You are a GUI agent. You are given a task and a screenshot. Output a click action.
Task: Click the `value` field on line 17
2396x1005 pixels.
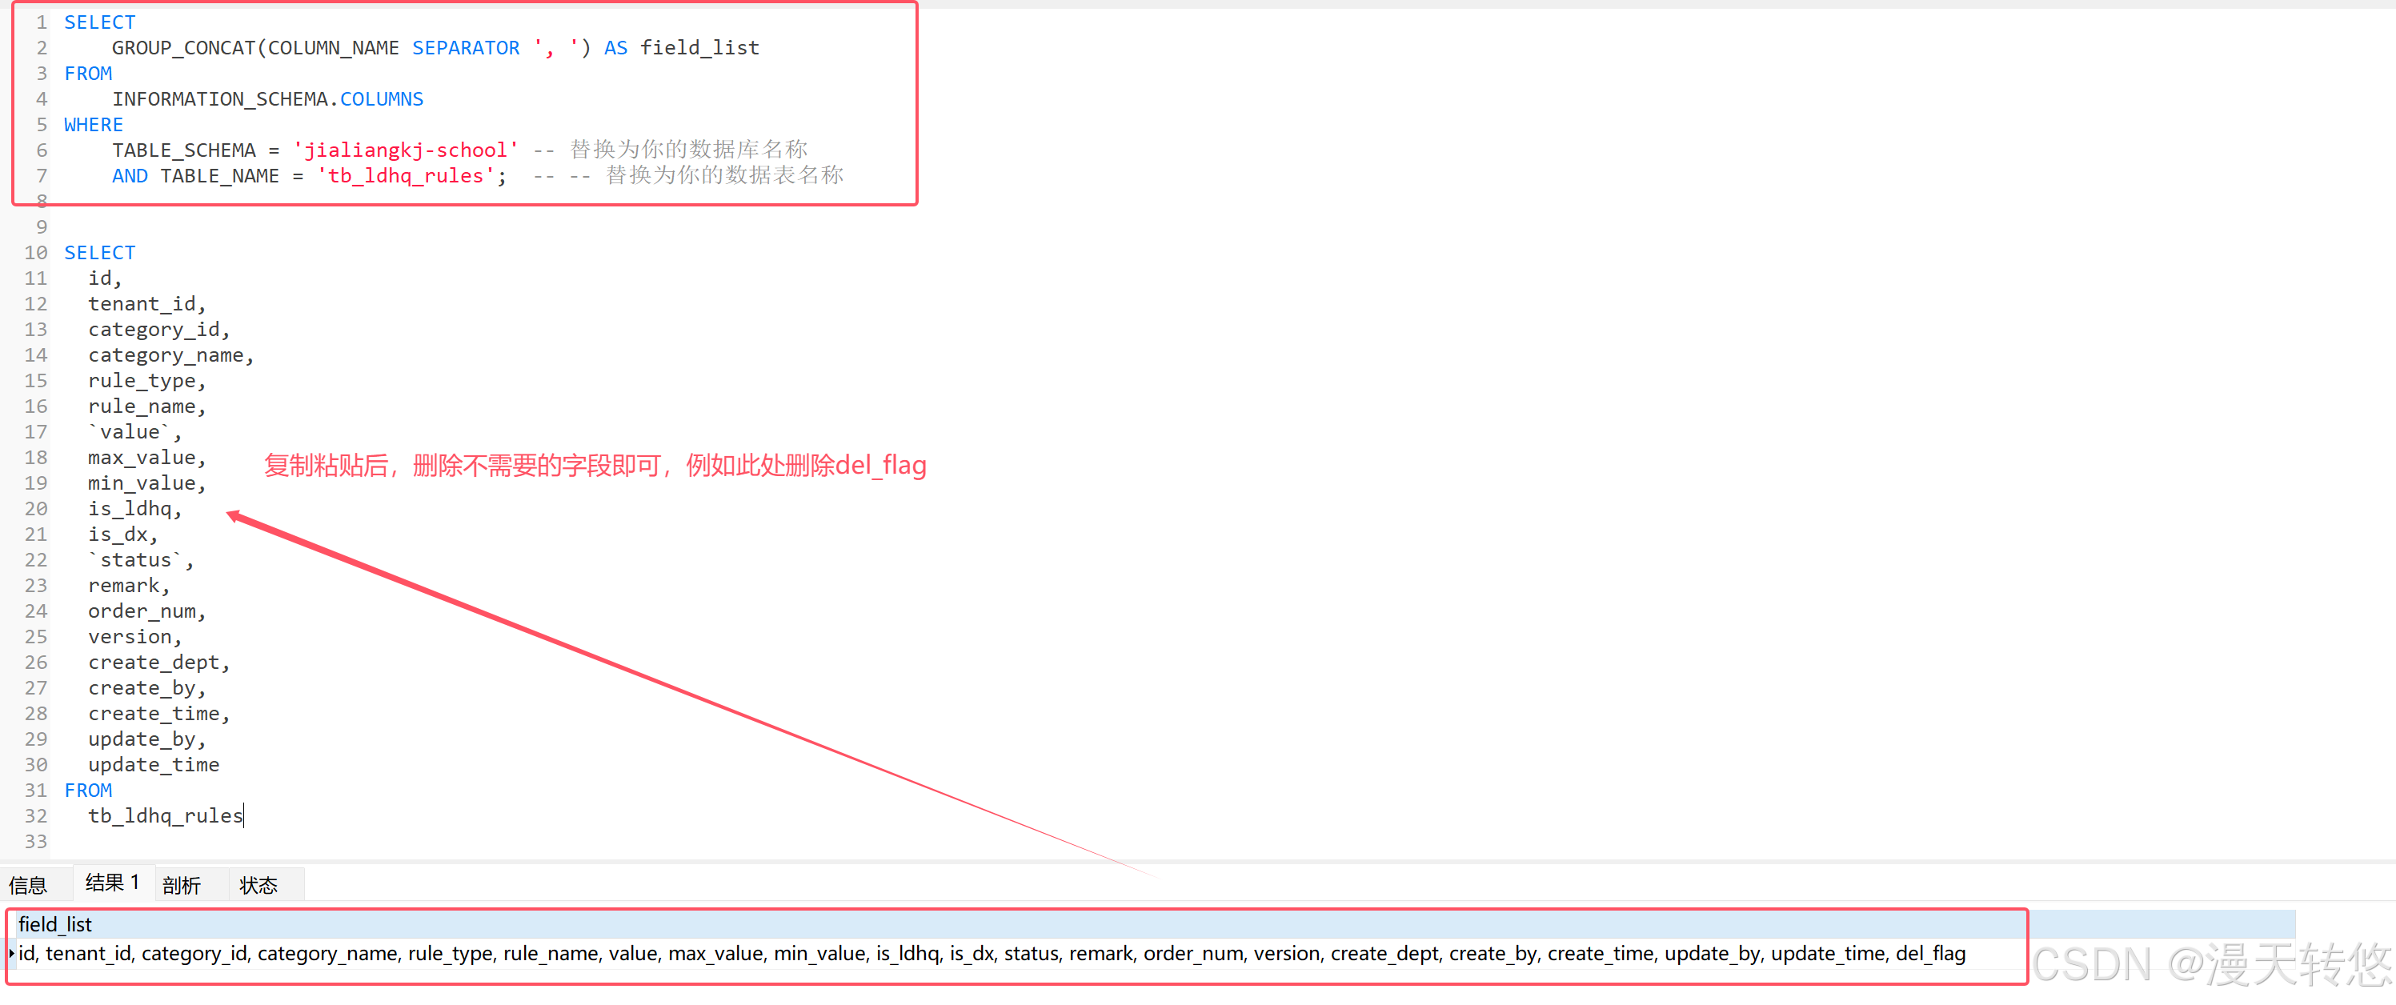(x=130, y=431)
